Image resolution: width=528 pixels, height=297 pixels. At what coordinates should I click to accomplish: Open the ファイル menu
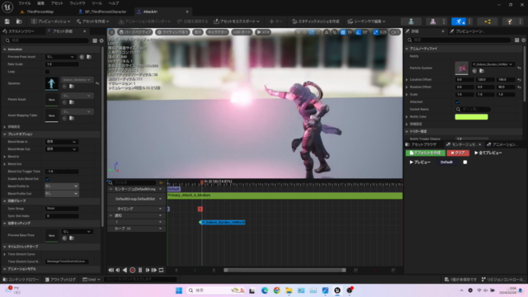pyautogui.click(x=24, y=3)
